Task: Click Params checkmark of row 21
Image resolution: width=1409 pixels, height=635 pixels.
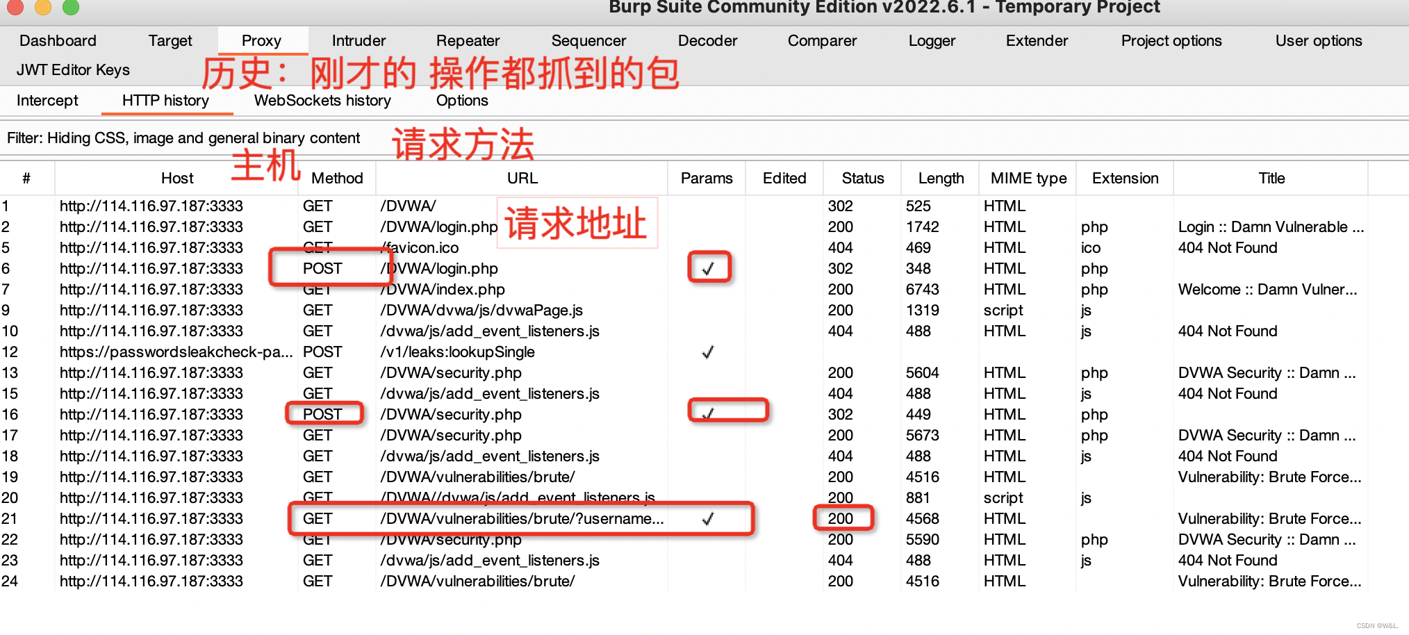Action: pyautogui.click(x=708, y=519)
